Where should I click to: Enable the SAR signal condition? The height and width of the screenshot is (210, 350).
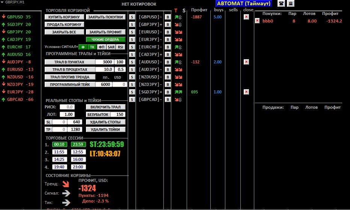111,47
